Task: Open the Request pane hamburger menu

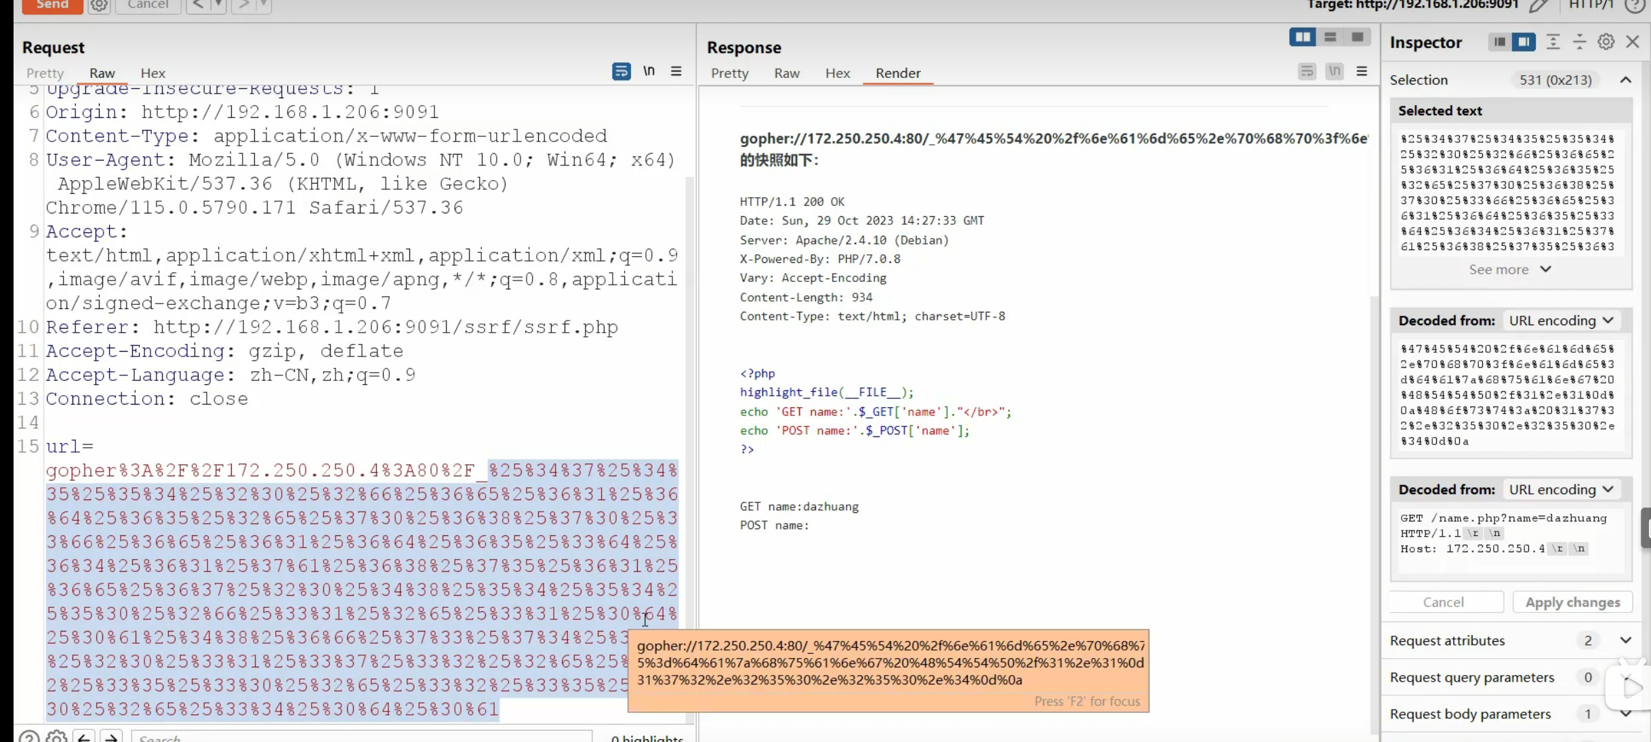Action: (676, 71)
